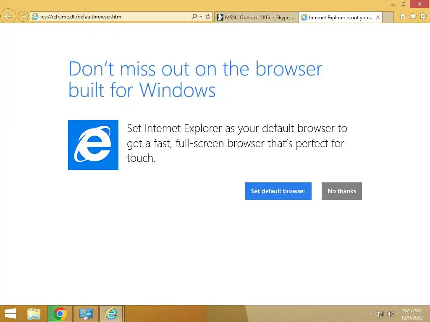Switch to the MSN Outlook tab
The height and width of the screenshot is (322, 430).
[x=256, y=18]
